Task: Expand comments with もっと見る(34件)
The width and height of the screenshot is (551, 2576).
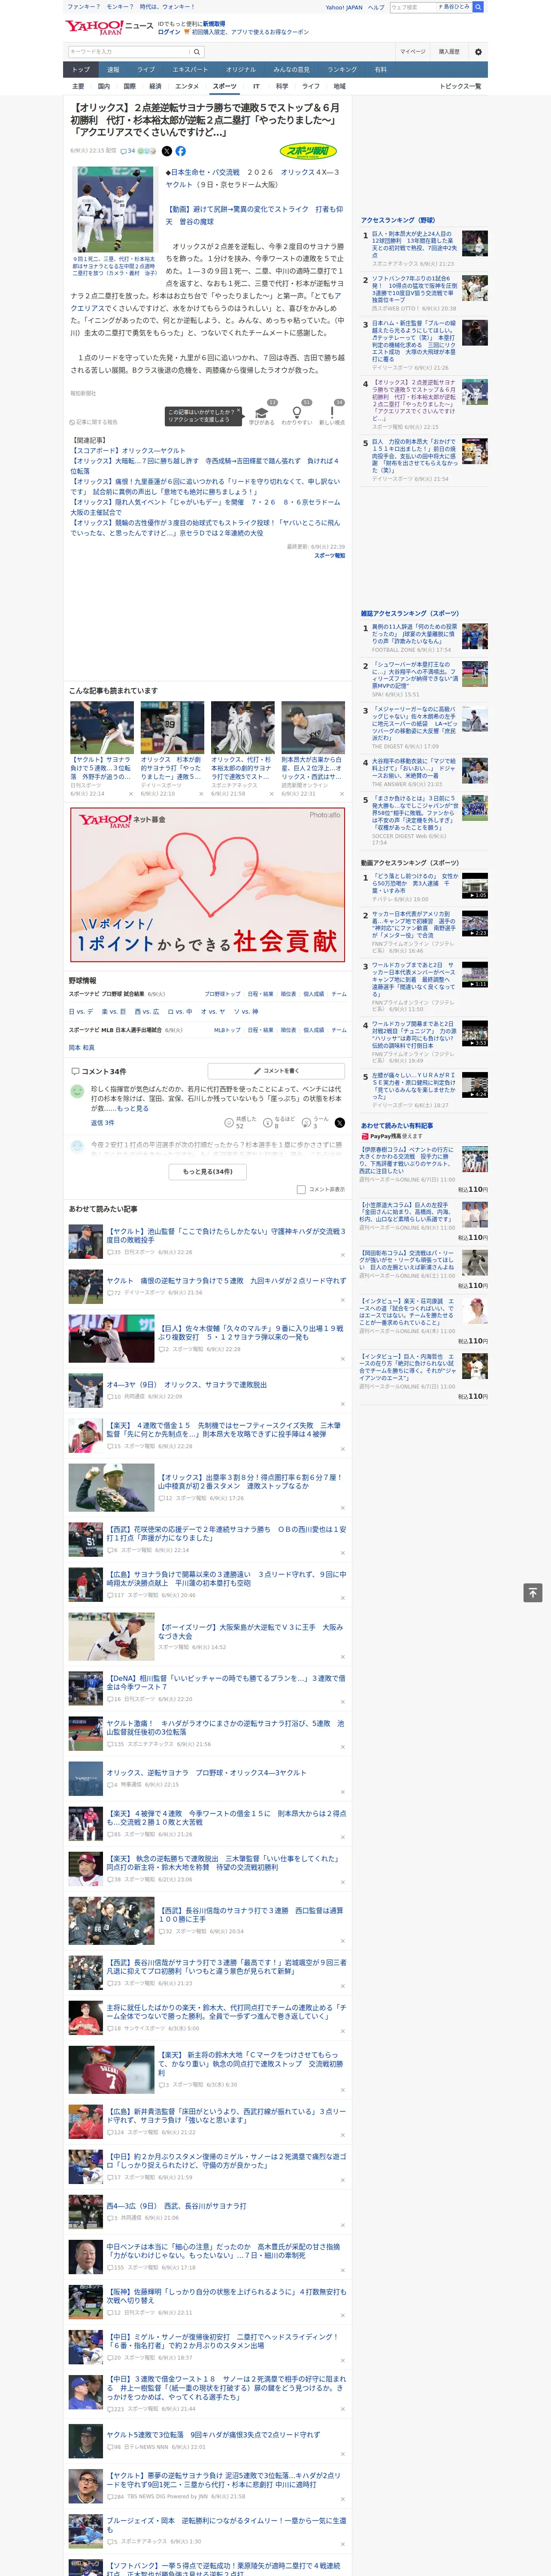Action: [x=208, y=1172]
